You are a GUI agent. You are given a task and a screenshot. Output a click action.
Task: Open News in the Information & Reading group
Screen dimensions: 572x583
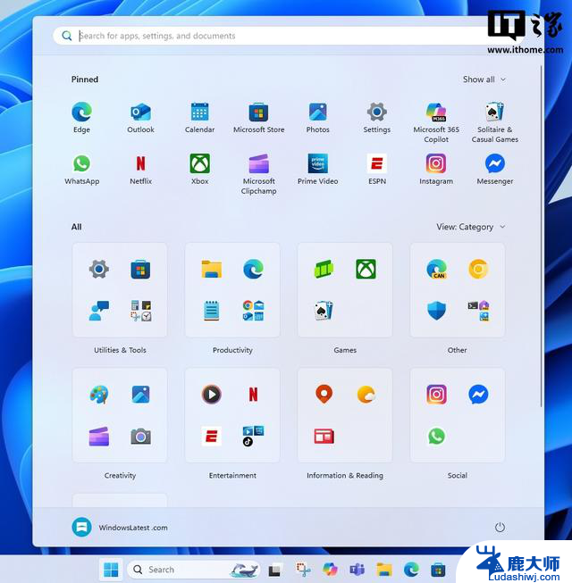click(324, 437)
